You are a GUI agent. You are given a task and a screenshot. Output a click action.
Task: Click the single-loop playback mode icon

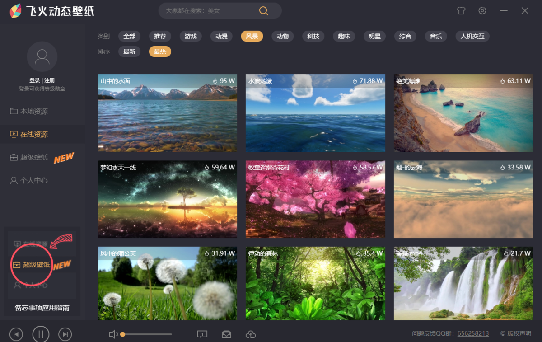click(202, 334)
